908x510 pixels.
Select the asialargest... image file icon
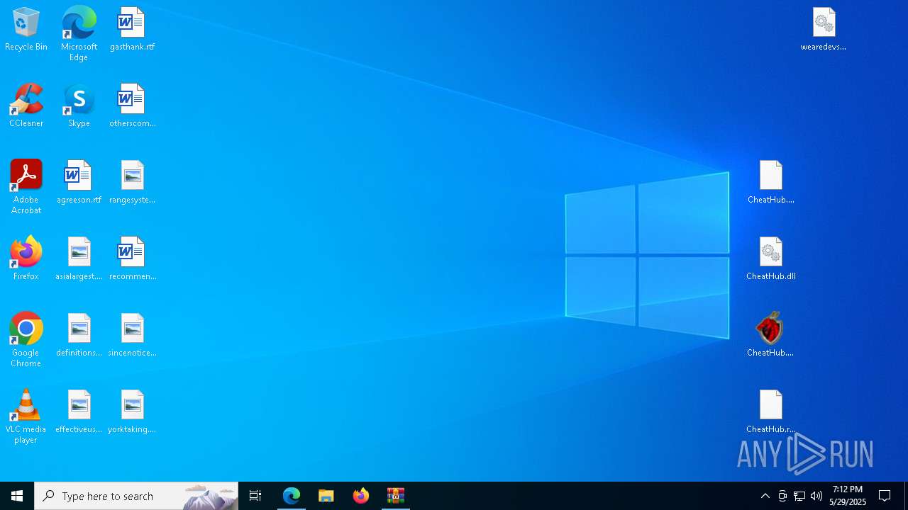tap(79, 259)
